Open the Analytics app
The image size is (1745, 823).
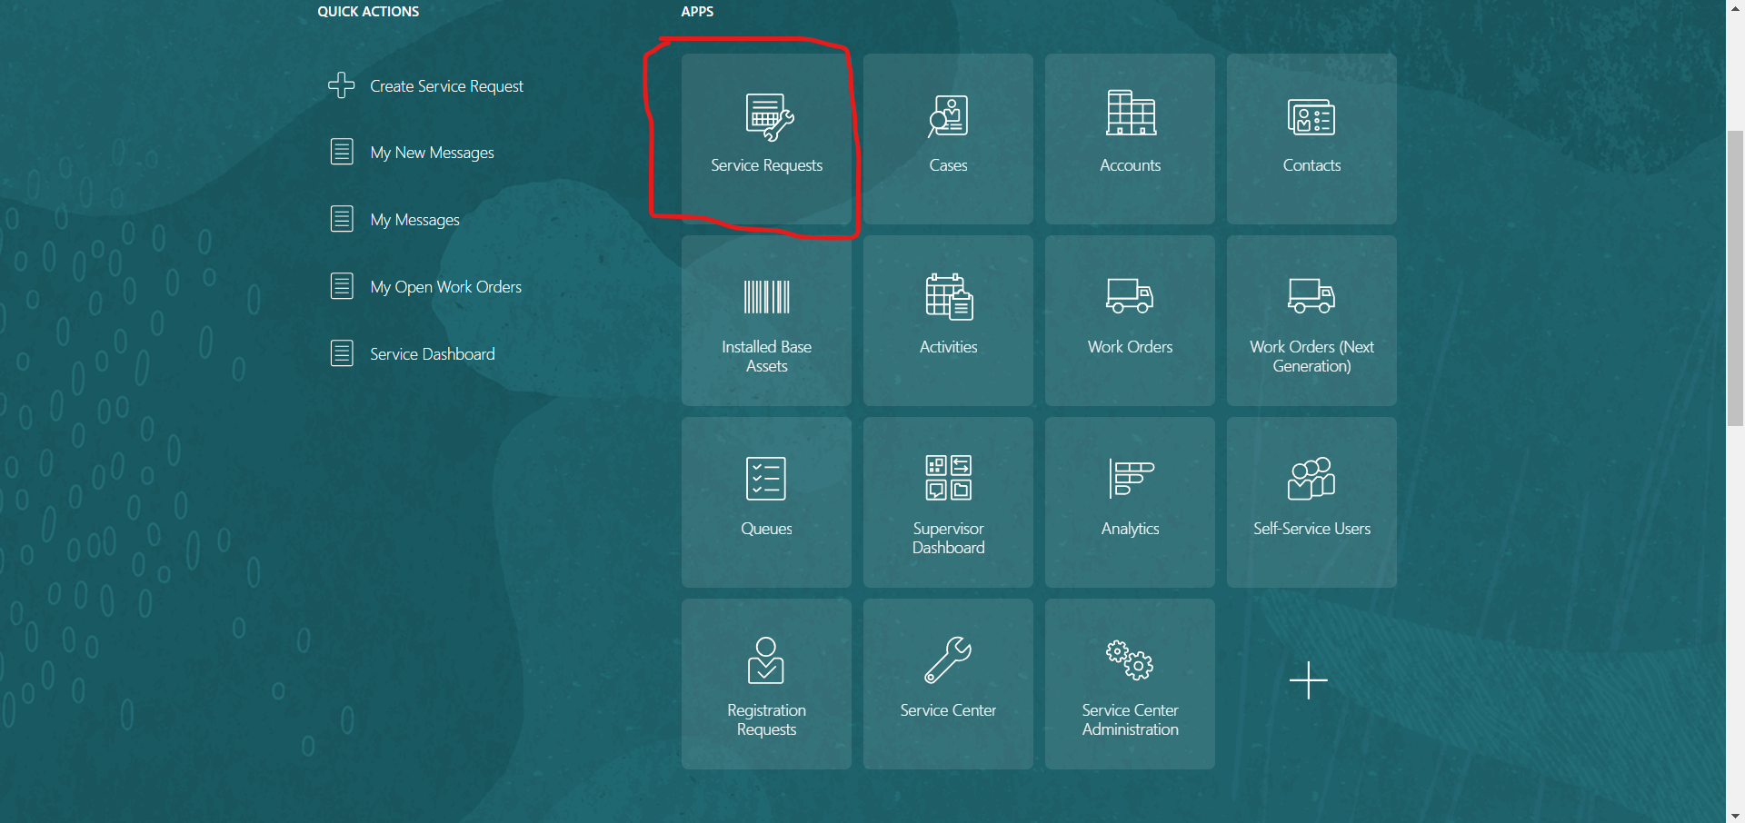point(1130,501)
